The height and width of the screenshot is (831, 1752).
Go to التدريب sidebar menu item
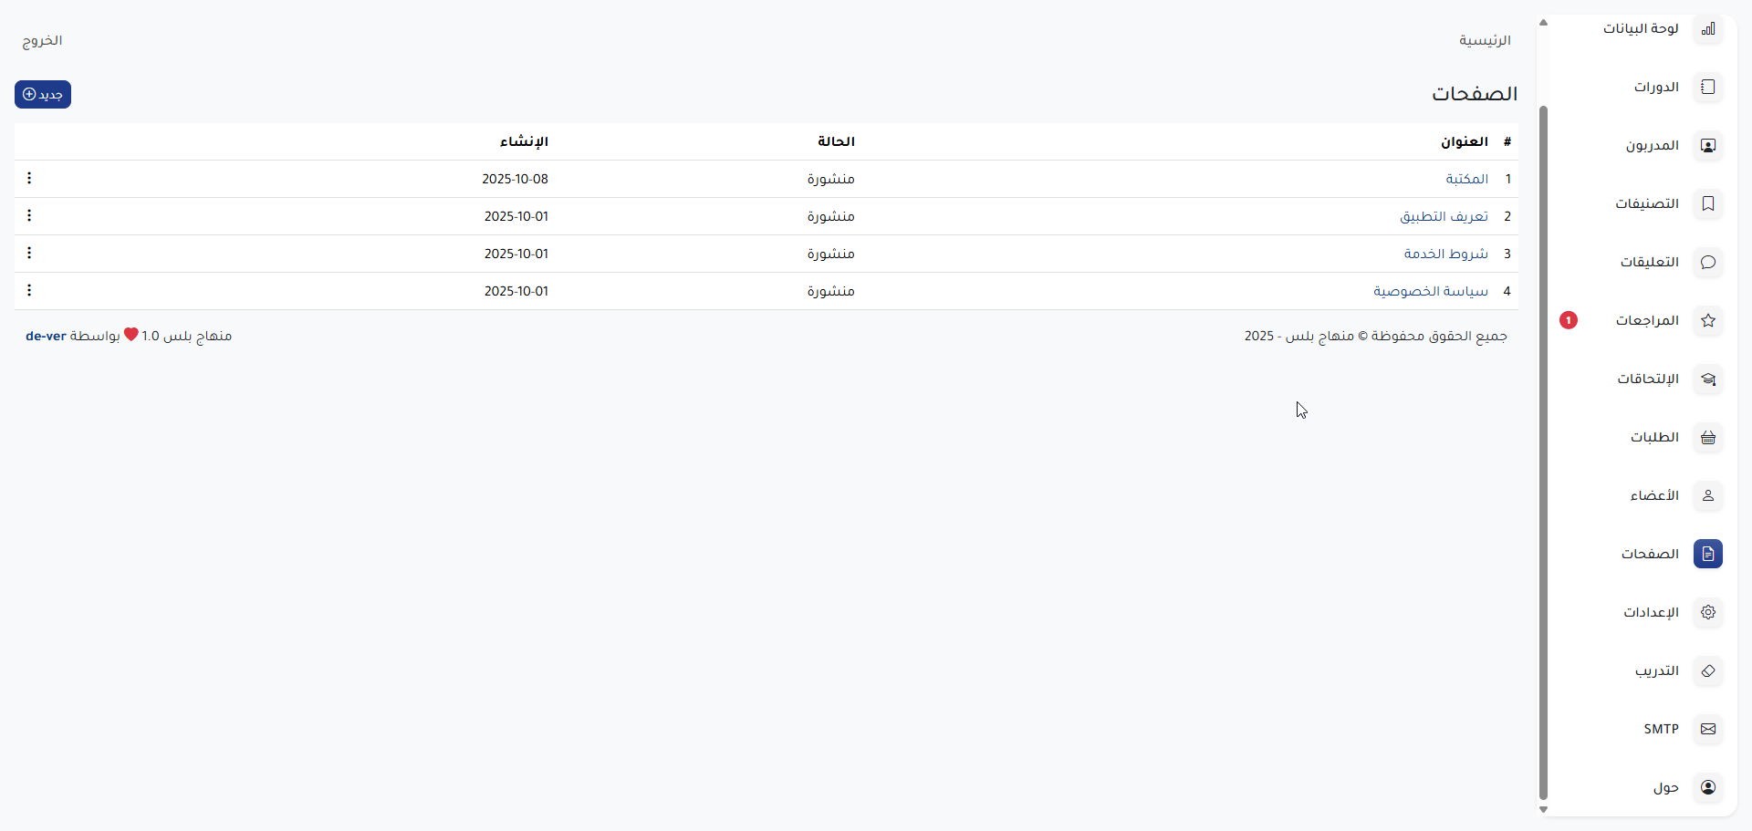point(1656,671)
